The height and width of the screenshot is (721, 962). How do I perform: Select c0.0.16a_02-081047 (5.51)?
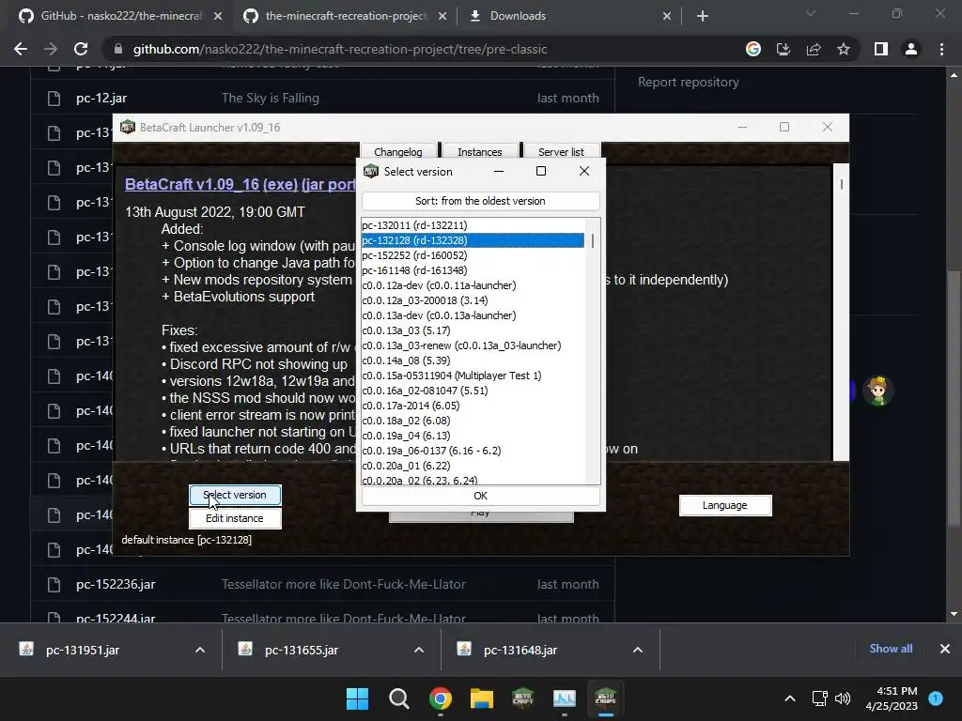point(473,391)
